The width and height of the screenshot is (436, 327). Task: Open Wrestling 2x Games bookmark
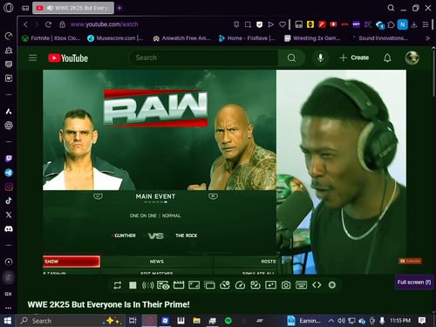pos(312,38)
